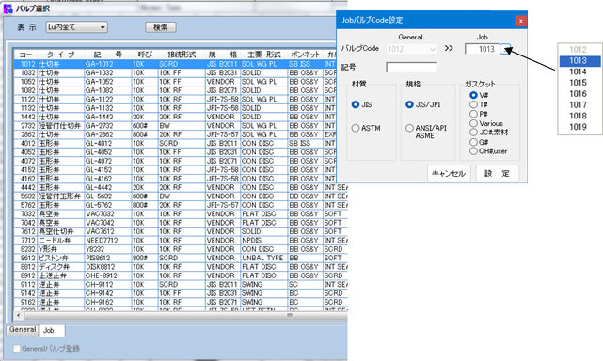Image resolution: width=603 pixels, height=361 pixels.
Task: Open the General バルブCode 1012 dropdown
Action: coord(411,49)
